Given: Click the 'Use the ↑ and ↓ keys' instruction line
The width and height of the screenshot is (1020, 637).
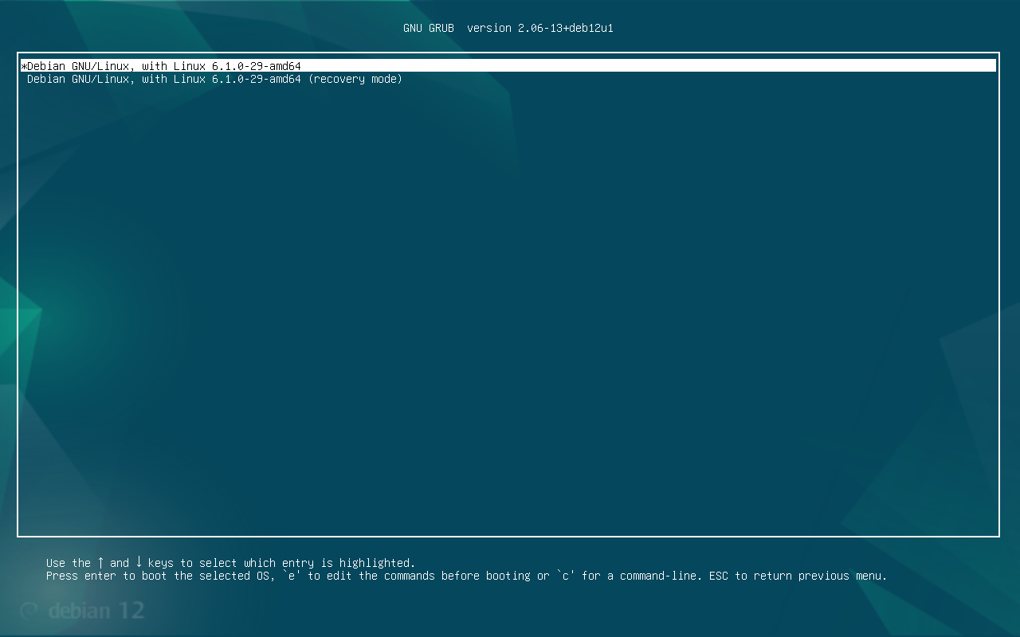Looking at the screenshot, I should [231, 563].
